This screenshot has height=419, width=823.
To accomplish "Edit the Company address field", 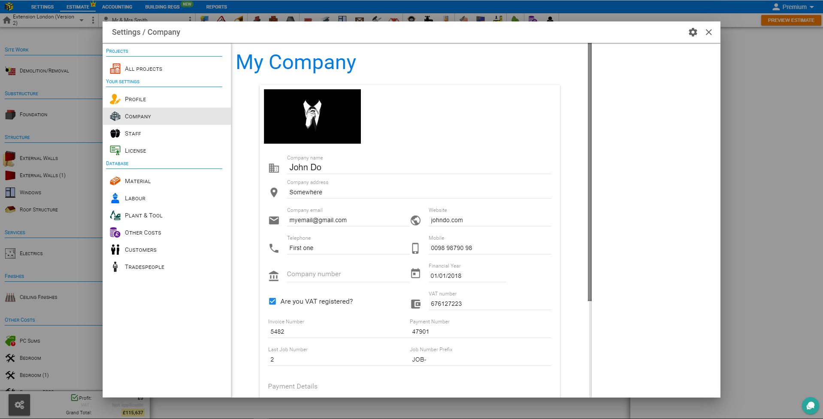I will click(419, 192).
